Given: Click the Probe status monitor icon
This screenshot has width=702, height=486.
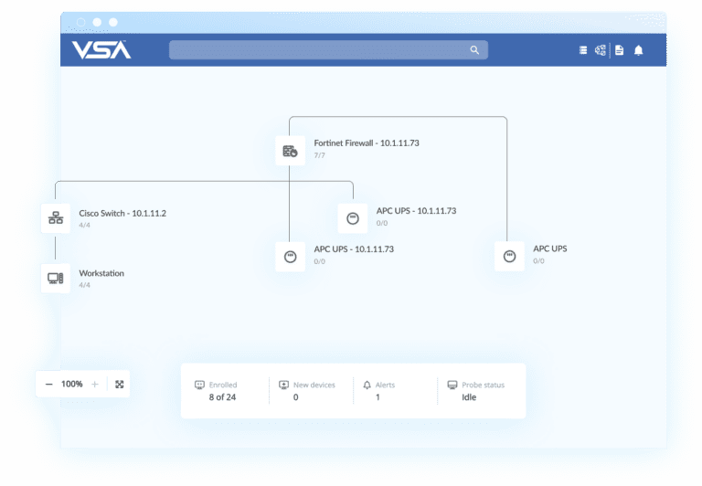Looking at the screenshot, I should pos(452,385).
